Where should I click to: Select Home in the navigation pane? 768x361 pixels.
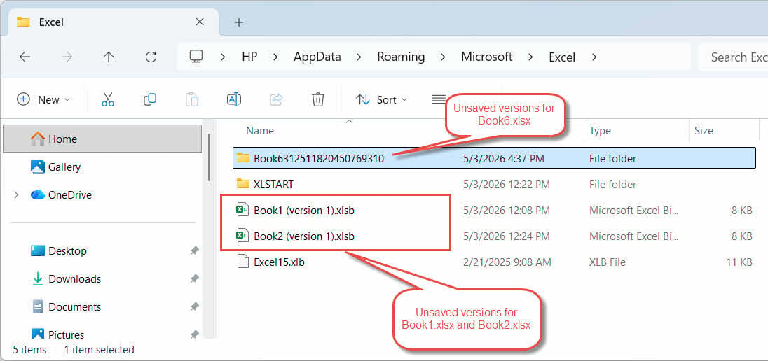[x=102, y=139]
